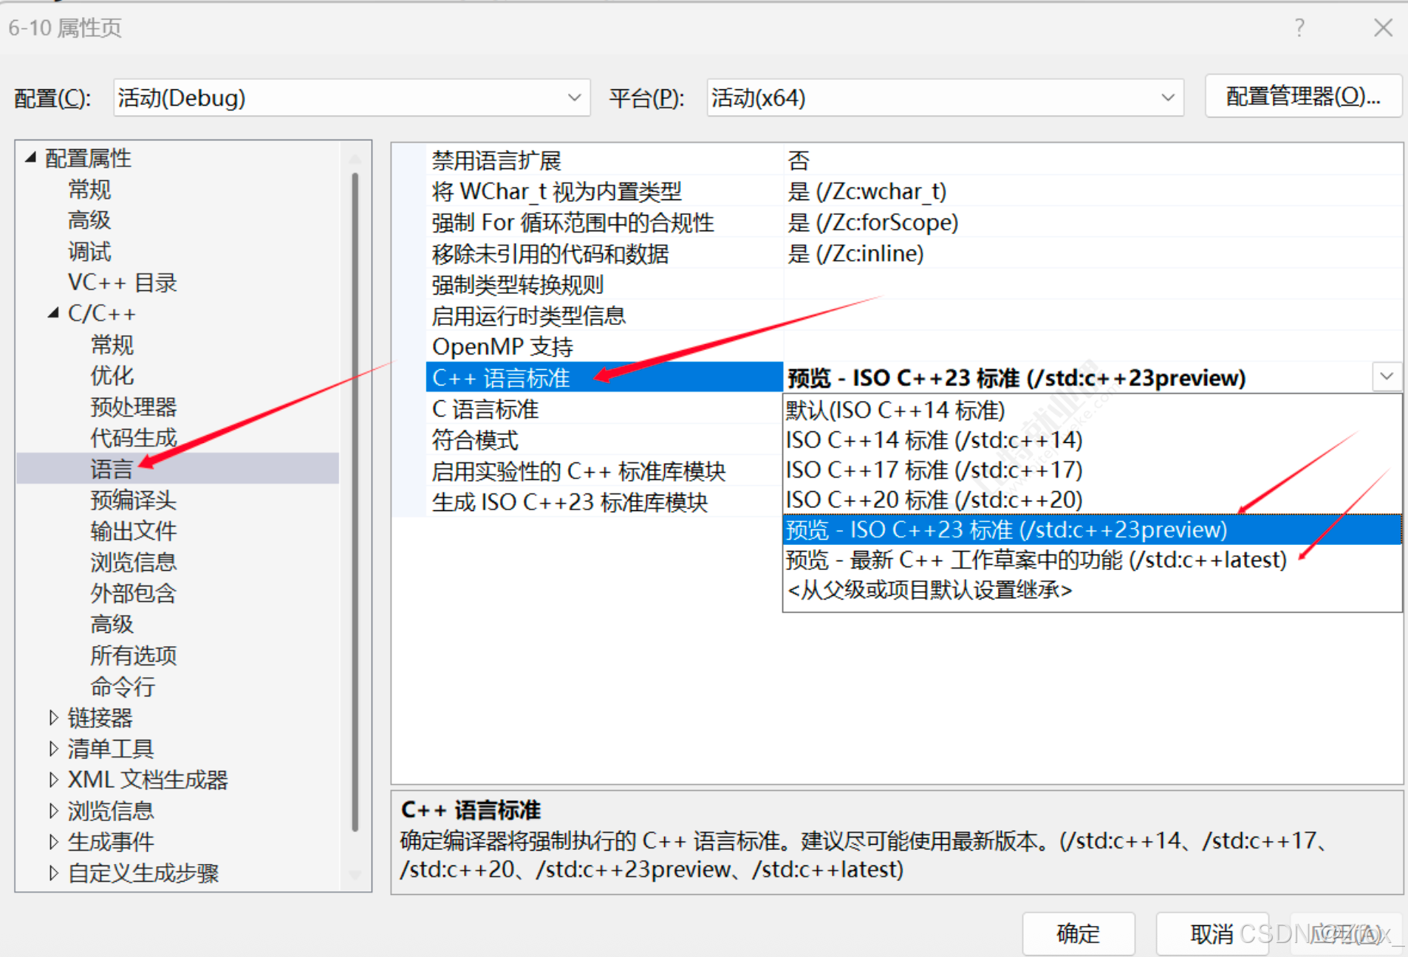
Task: Select 常规 under C/C++
Action: pos(112,344)
